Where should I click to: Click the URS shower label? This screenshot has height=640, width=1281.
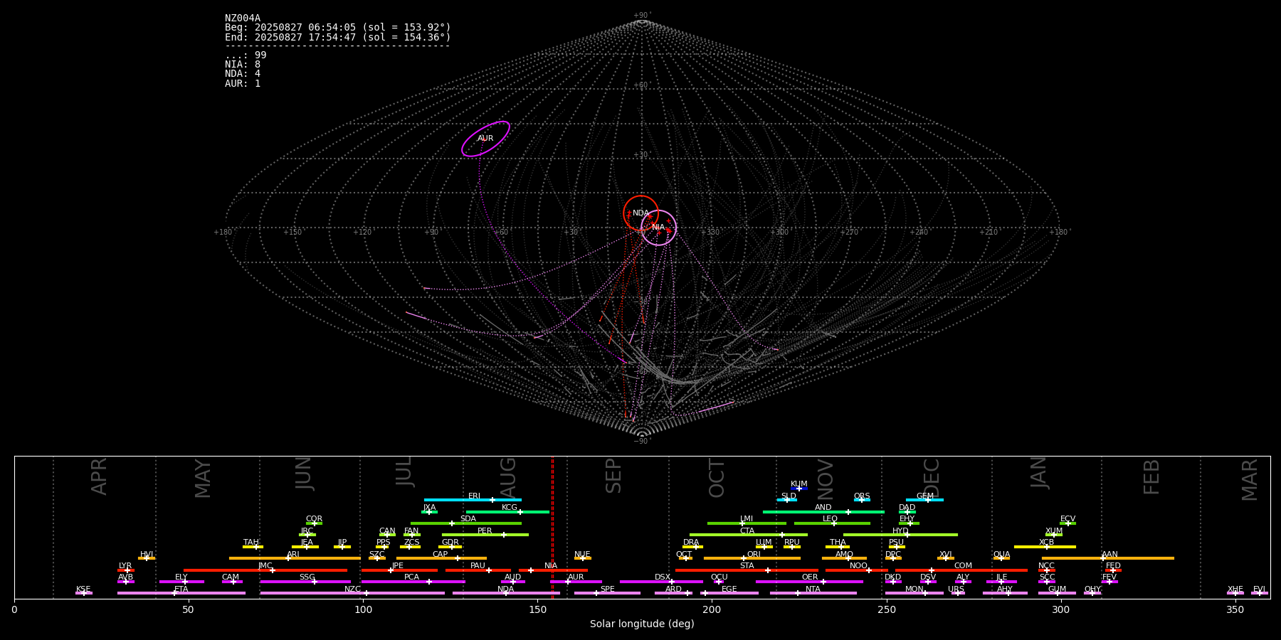956,590
